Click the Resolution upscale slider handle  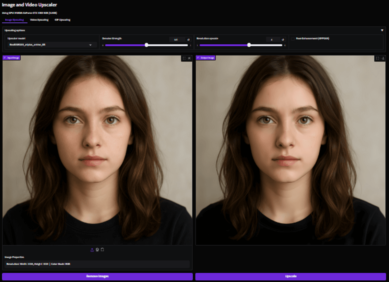pos(249,45)
